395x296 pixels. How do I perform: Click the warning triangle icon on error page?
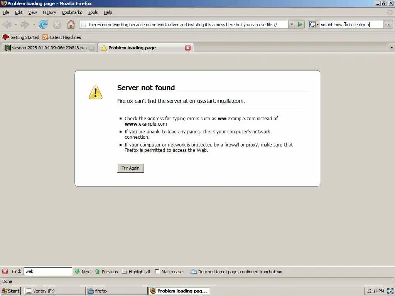[96, 92]
